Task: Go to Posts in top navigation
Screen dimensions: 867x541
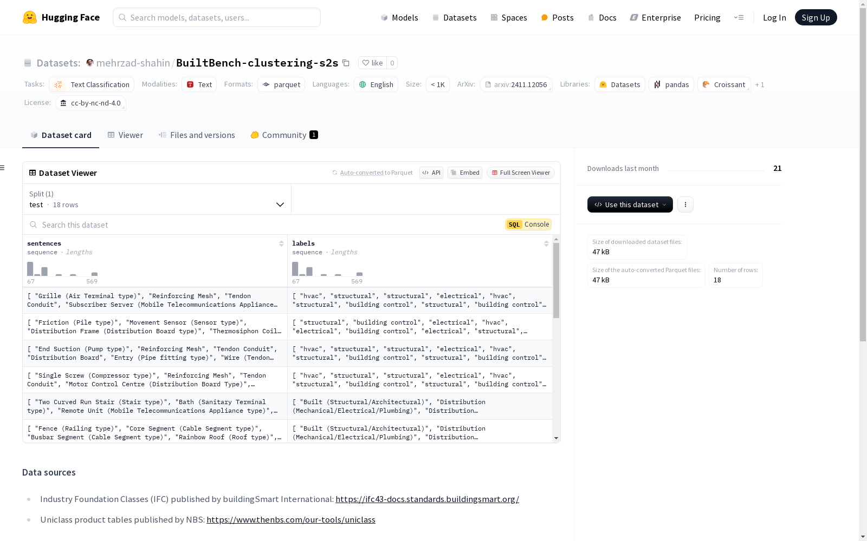Action: (x=557, y=17)
